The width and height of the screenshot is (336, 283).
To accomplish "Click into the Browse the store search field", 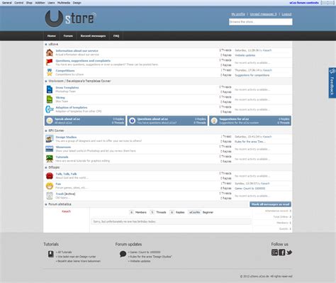I will click(x=261, y=22).
